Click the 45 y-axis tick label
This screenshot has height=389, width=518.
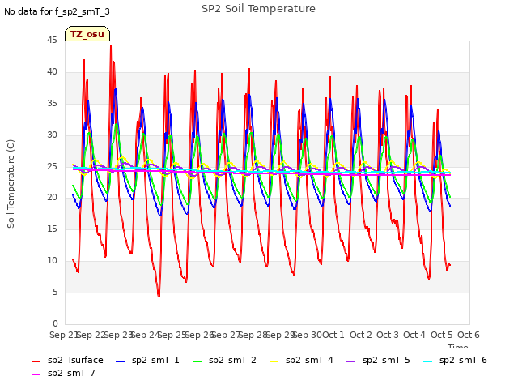52,41
